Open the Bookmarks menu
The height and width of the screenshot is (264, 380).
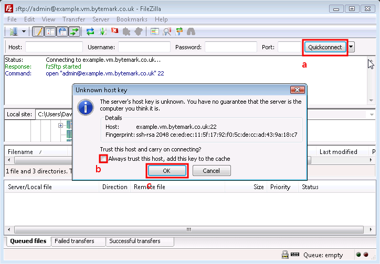[x=132, y=19]
